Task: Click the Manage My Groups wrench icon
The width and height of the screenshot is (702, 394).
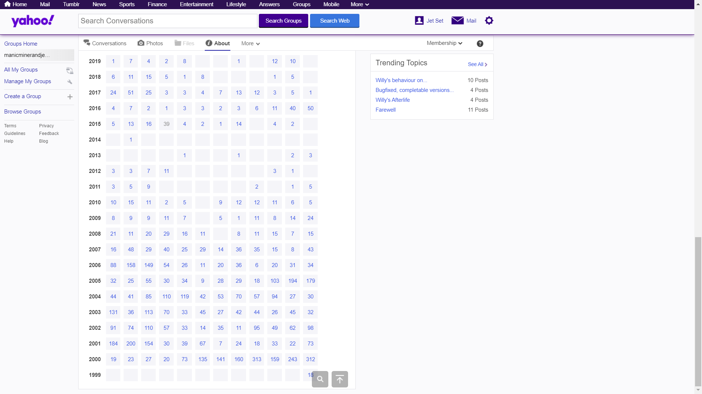Action: tap(69, 82)
